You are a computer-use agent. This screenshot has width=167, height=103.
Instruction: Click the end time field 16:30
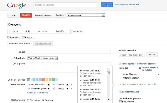47,32
